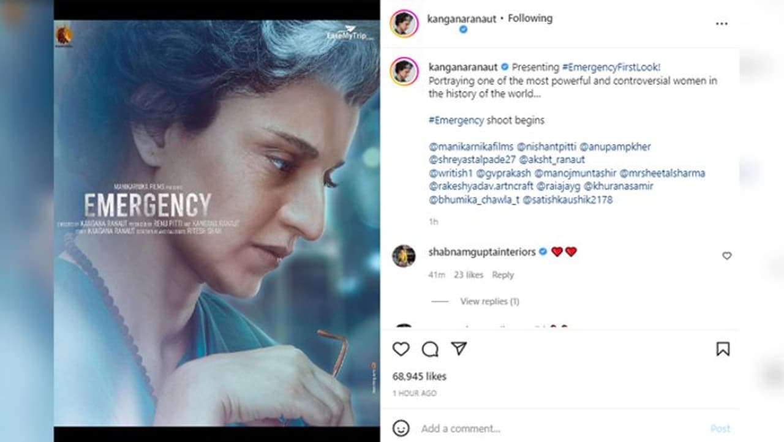The height and width of the screenshot is (442, 784).
Task: Save post with bookmark icon
Action: click(723, 349)
